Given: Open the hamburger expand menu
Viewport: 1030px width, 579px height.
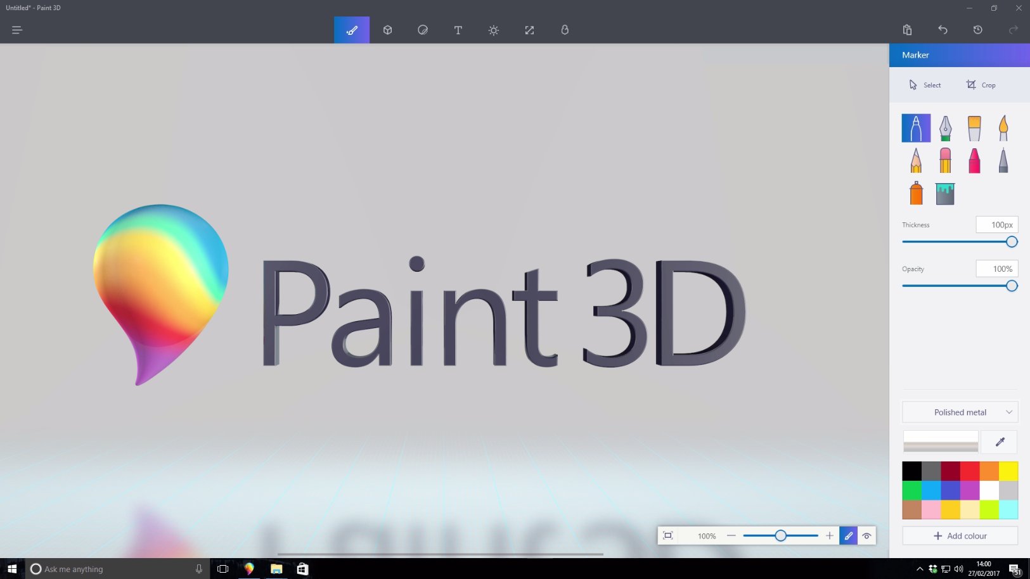Looking at the screenshot, I should click(17, 30).
